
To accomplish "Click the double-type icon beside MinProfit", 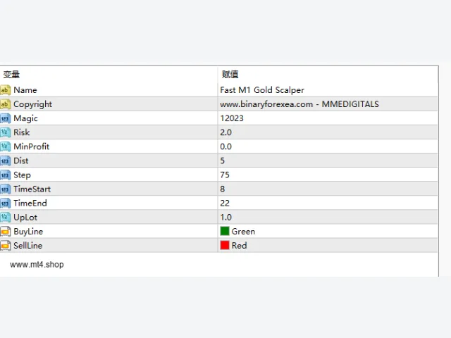I will [5, 146].
